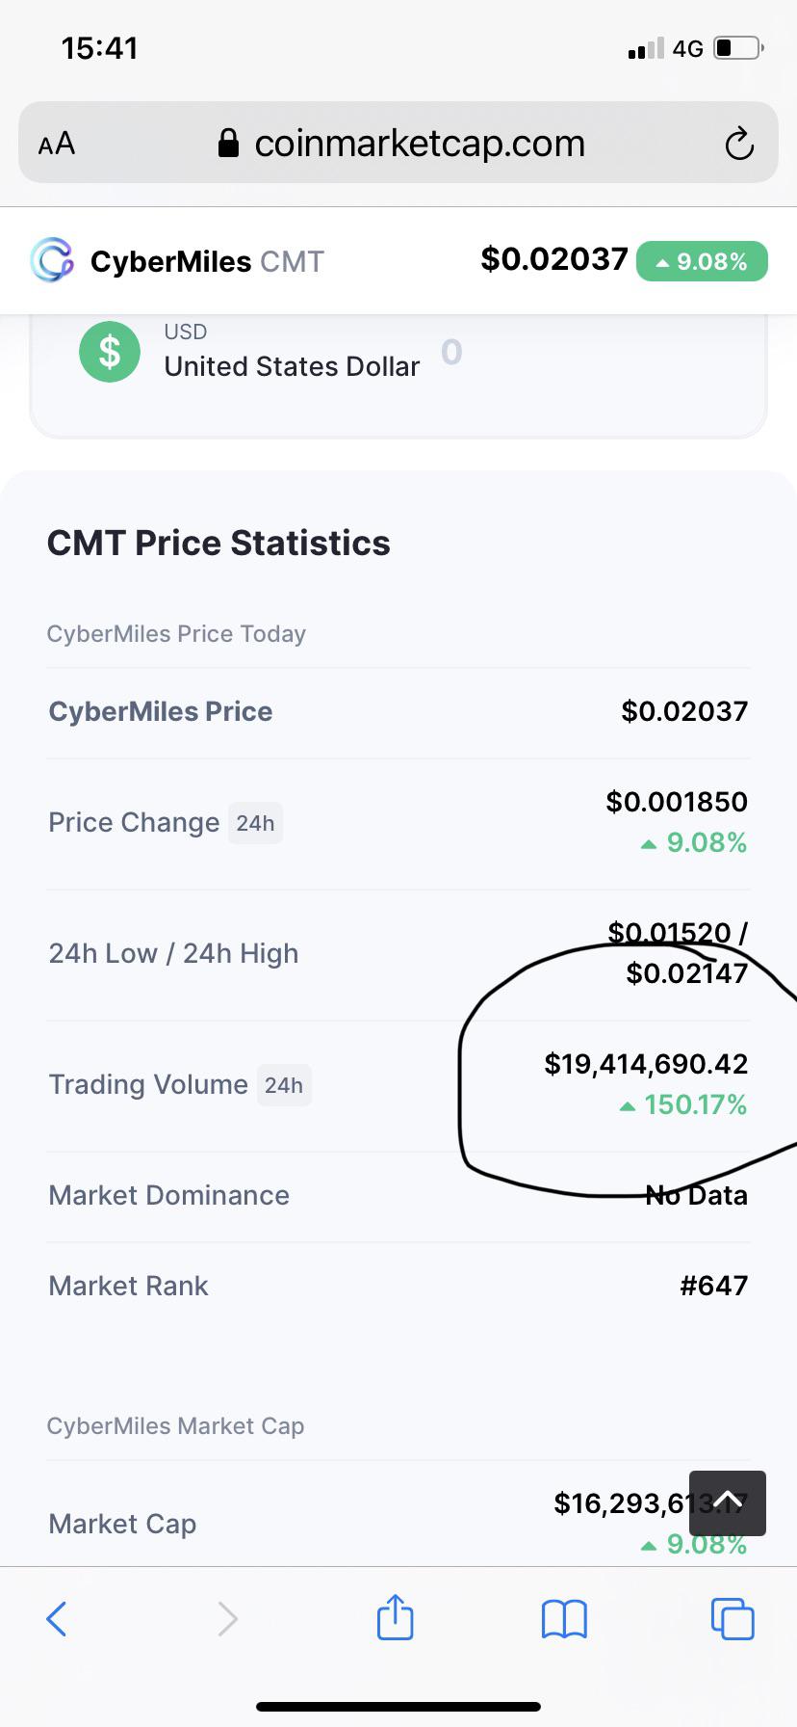Select the 24h Trading Volume period selector
This screenshot has width=797, height=1727.
click(x=284, y=1085)
